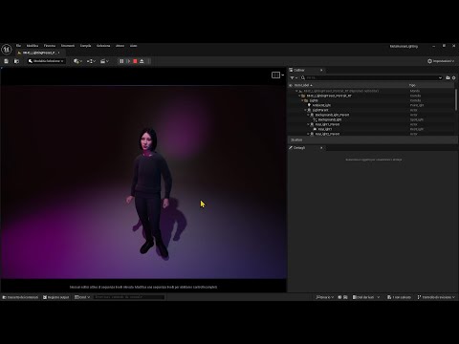Click the viewport layout grid icon
Viewport: 459px width, 344px height.
tap(275, 75)
